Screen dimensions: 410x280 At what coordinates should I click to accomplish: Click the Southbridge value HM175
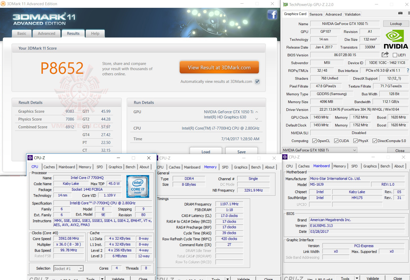pos(357,198)
